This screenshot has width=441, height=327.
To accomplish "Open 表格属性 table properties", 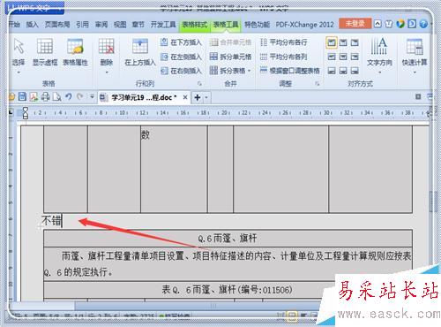I will pos(75,51).
